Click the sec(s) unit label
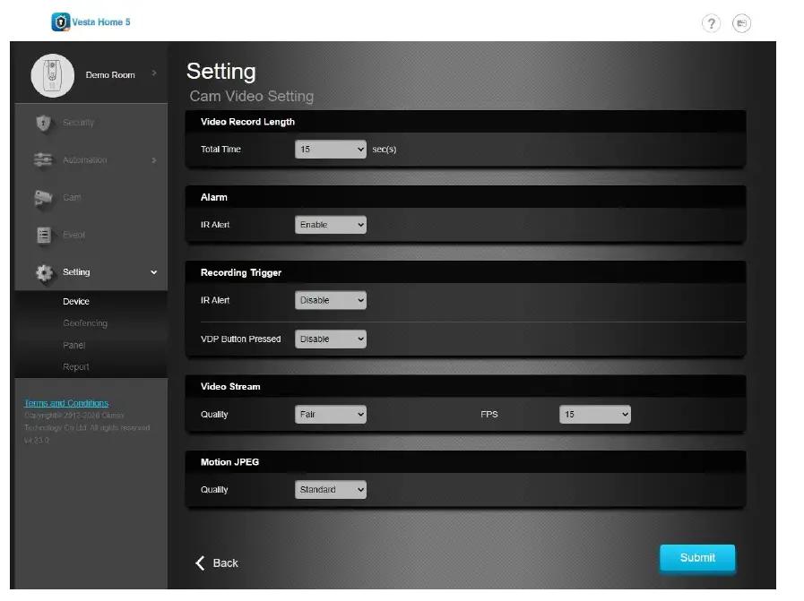804x601 pixels. 384,150
